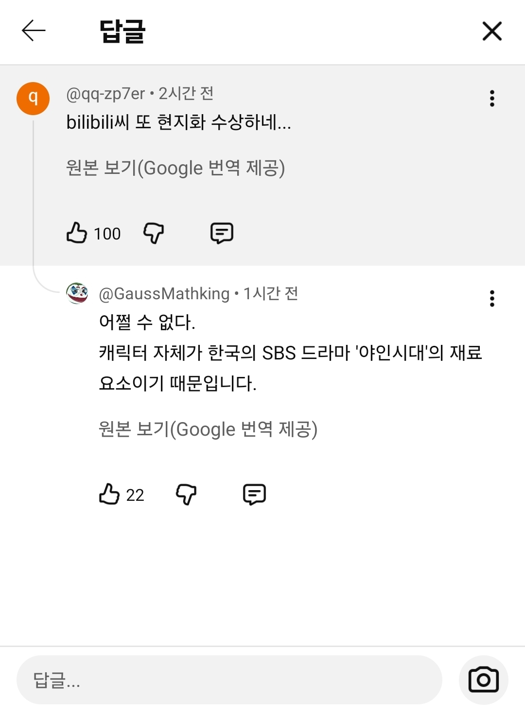
Task: Open the @qq-zp7er username link
Action: (105, 93)
